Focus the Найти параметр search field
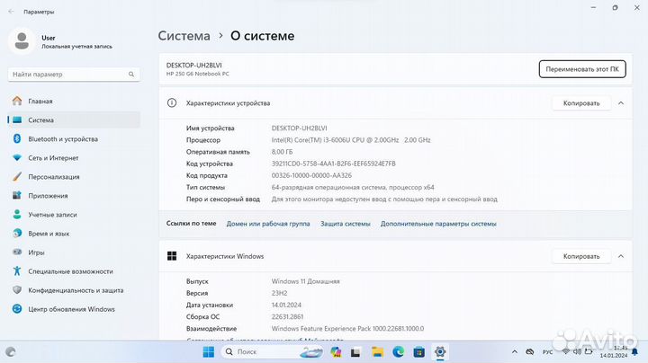The width and height of the screenshot is (648, 363). pos(74,75)
